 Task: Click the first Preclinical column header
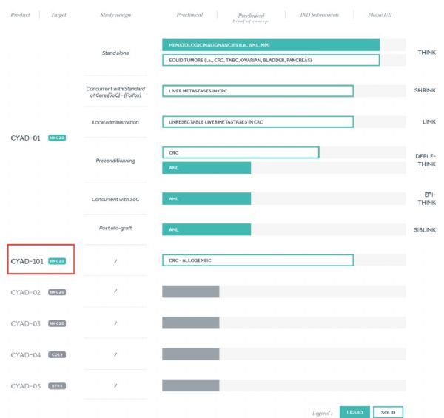[x=189, y=15]
